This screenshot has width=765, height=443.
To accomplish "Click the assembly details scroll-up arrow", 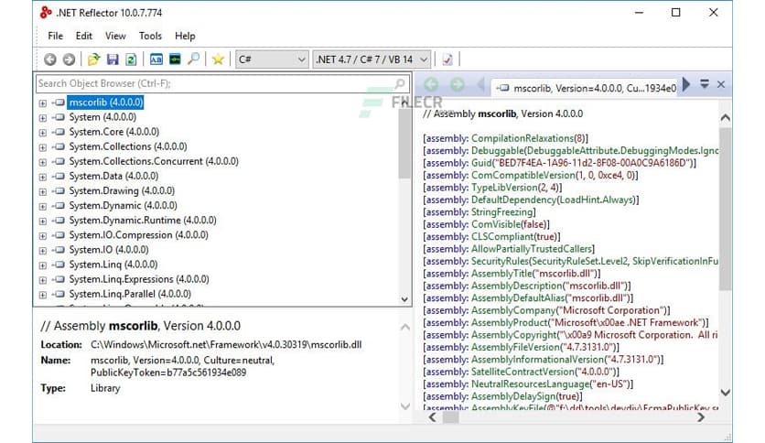I will point(405,328).
